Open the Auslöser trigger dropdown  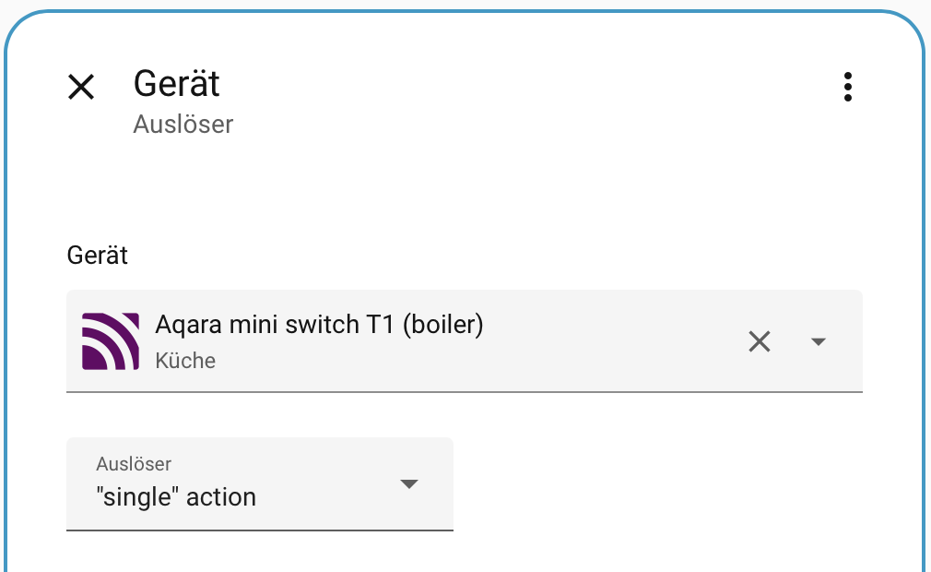(259, 483)
